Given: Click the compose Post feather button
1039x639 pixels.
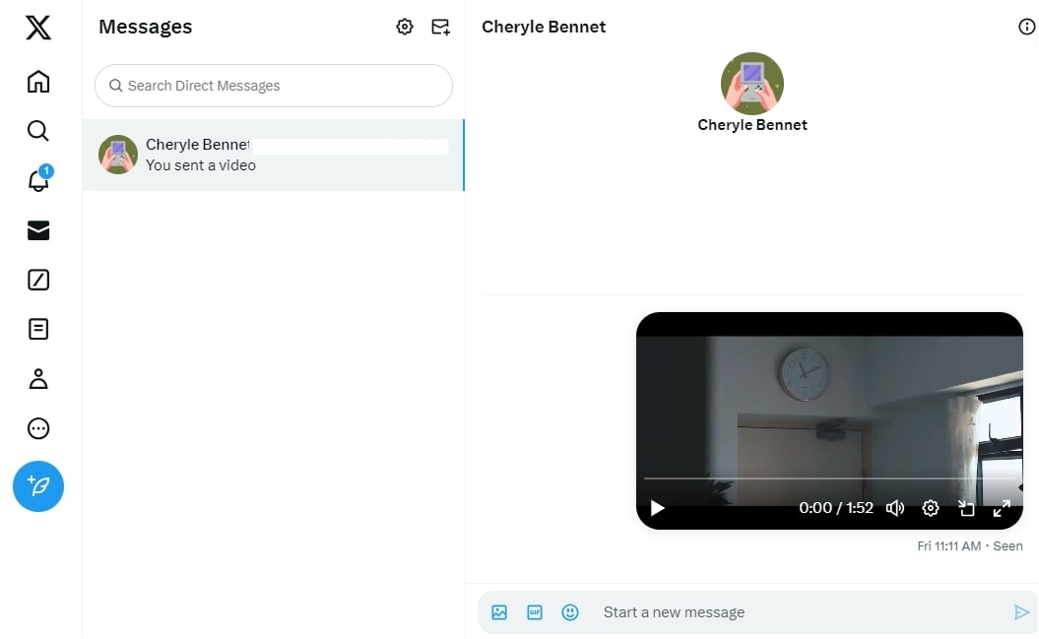Looking at the screenshot, I should click(x=38, y=486).
